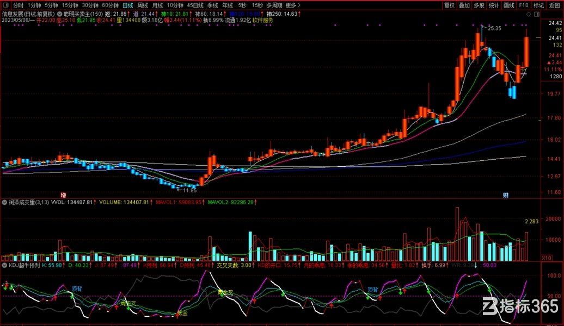Click the 返回 back button

(554, 5)
